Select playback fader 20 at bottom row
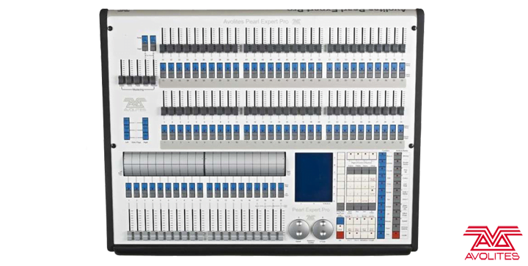The image size is (528, 266). pos(280,235)
